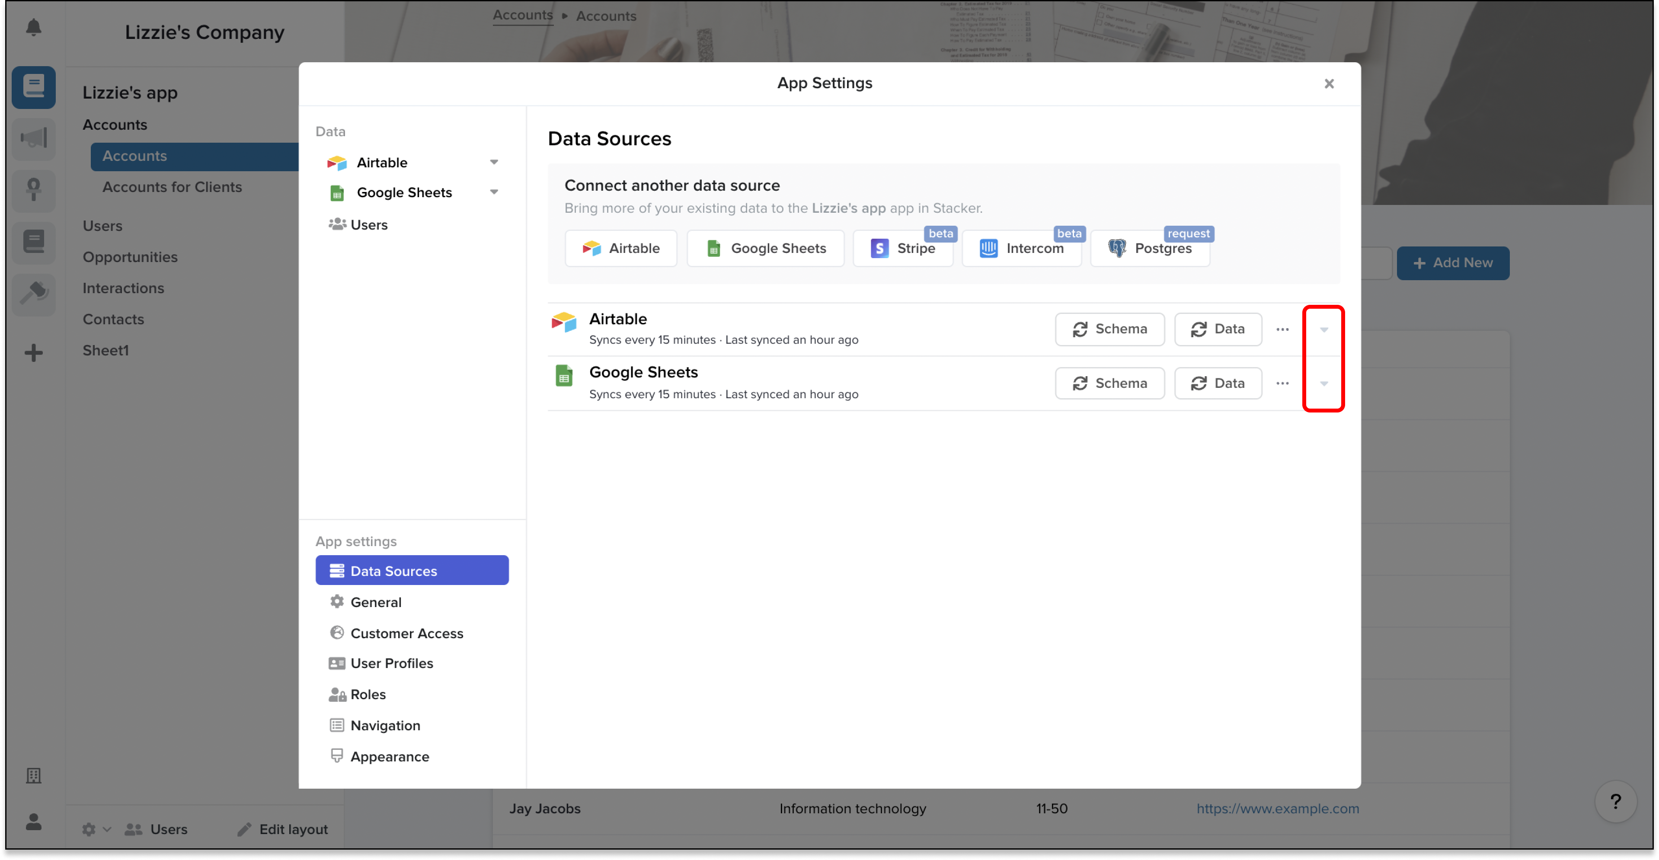Open Opportunities in app navigation

point(130,257)
